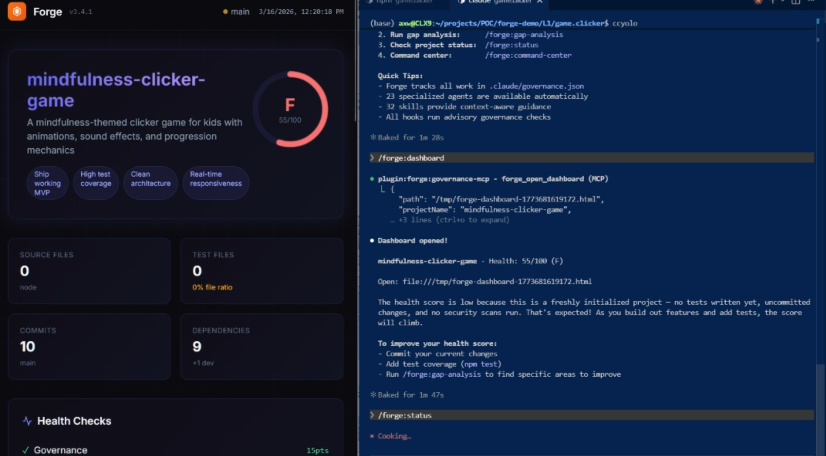Image resolution: width=826 pixels, height=456 pixels.
Task: Click the orange Forge logo icon
Action: point(17,11)
